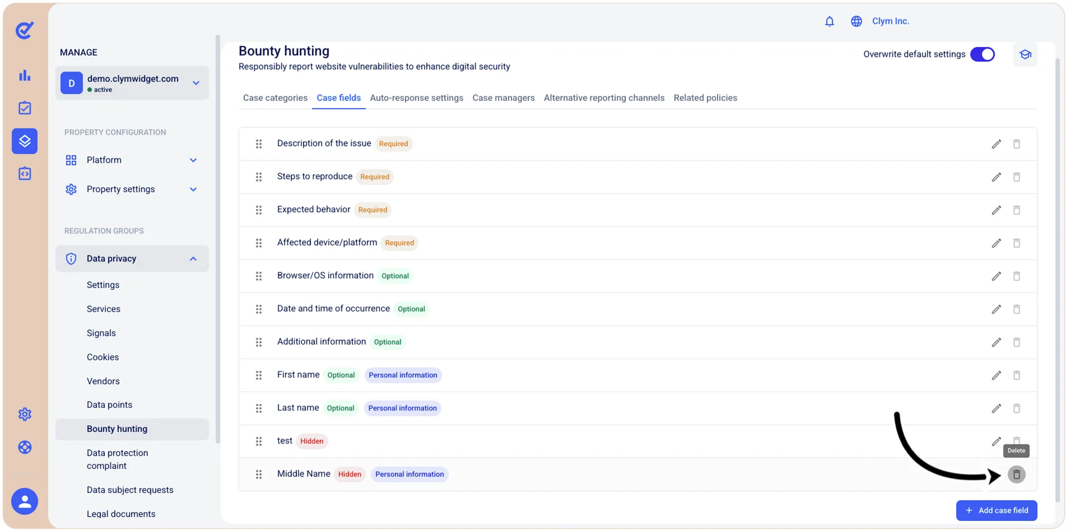Open the graduation cap tutorial icon

pyautogui.click(x=1025, y=55)
